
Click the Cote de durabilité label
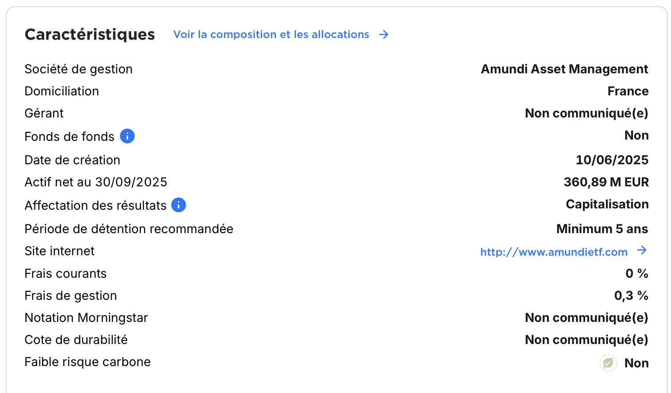[x=76, y=340]
